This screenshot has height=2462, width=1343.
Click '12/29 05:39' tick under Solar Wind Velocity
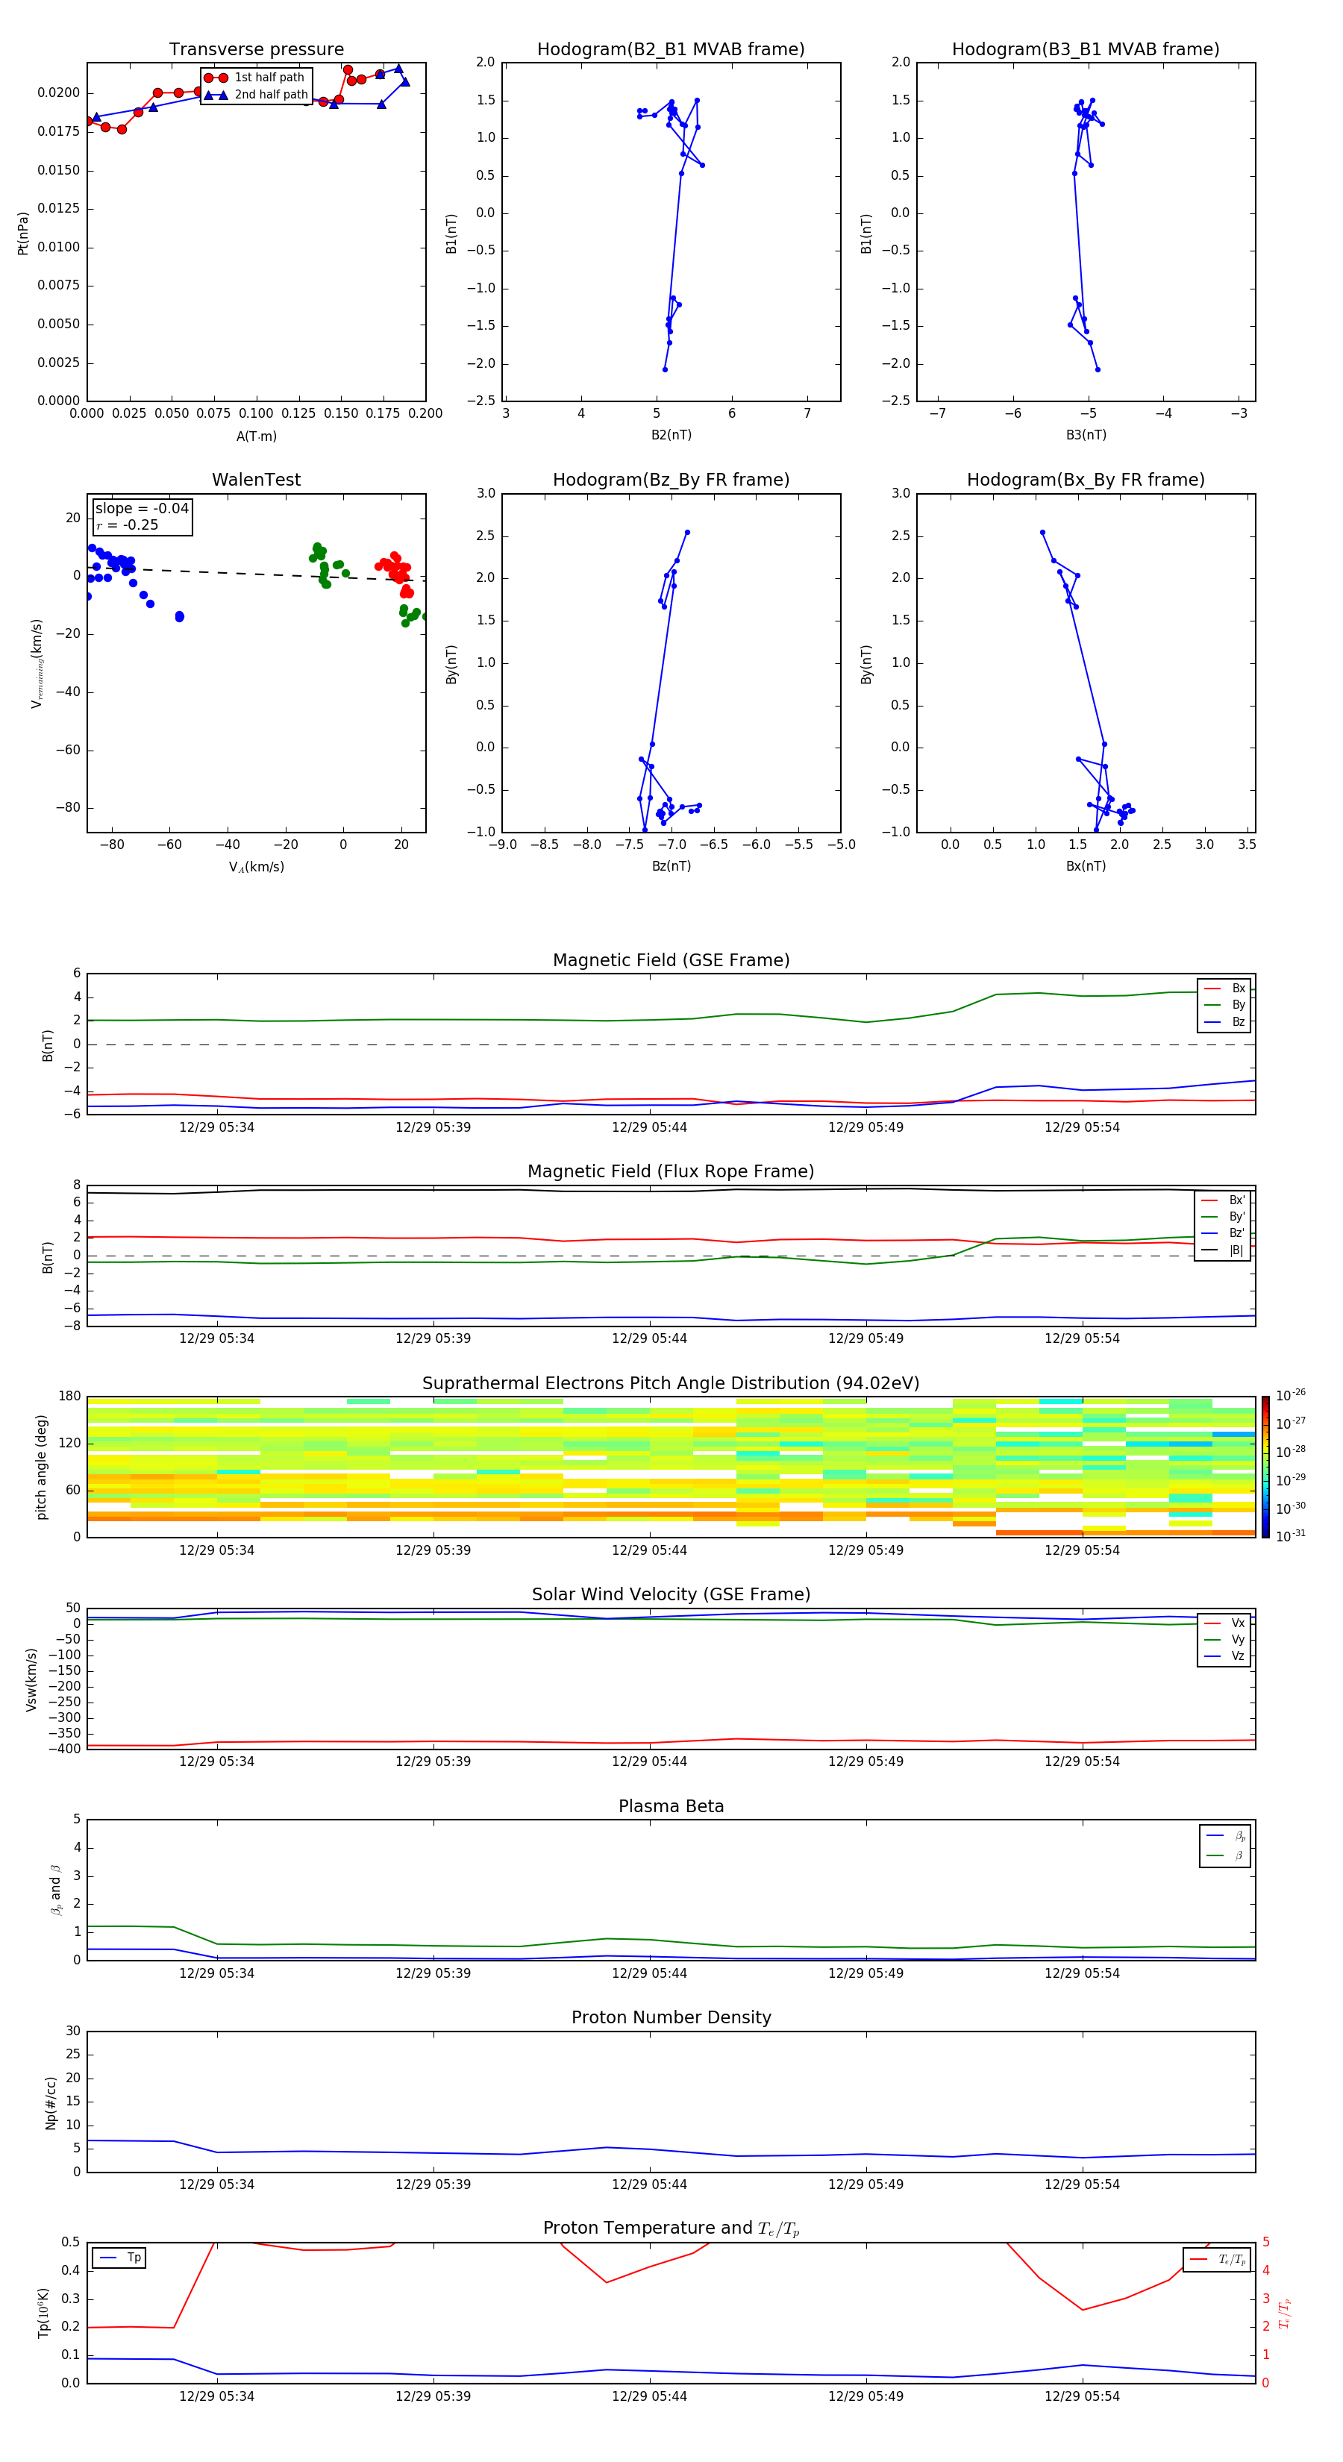coord(433,1761)
